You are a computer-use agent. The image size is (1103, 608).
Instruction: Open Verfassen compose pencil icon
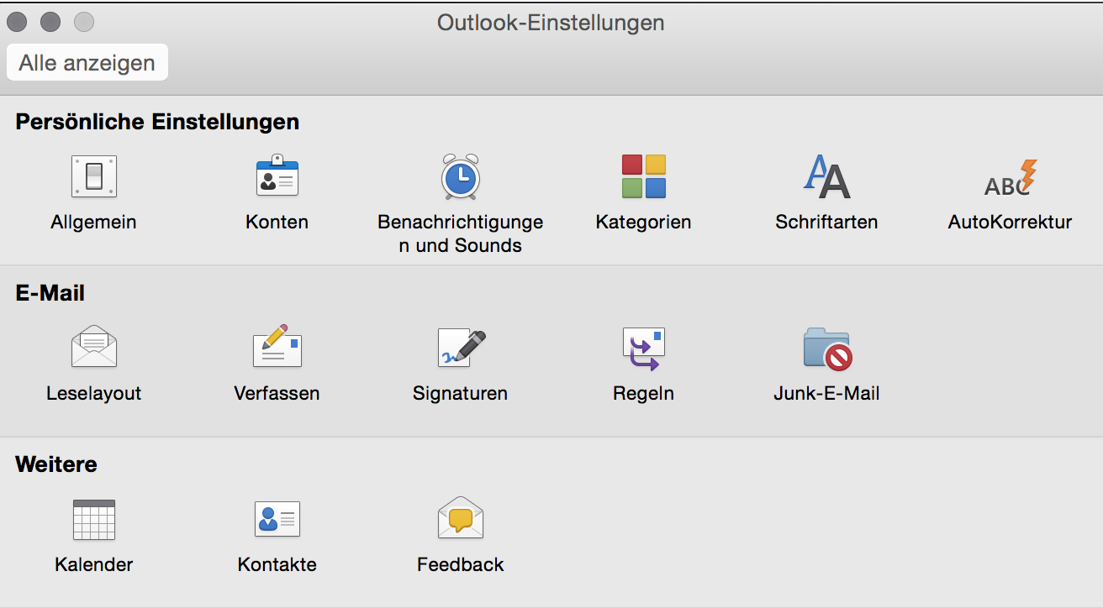tap(277, 345)
